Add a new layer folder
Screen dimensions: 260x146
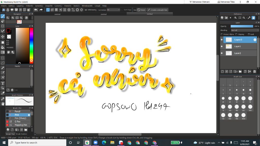(x=240, y=71)
